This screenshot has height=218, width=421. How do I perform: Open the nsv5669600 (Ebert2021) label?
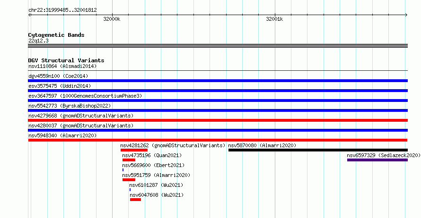click(153, 165)
